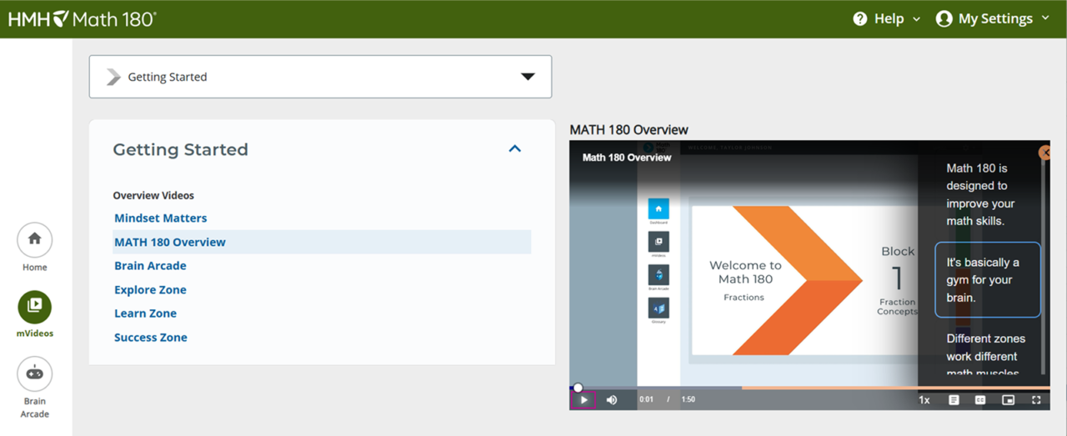This screenshot has height=436, width=1067.
Task: Open the Getting Started topic dropdown
Action: pyautogui.click(x=320, y=77)
